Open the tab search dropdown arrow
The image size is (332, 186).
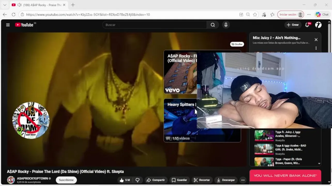(x=5, y=5)
